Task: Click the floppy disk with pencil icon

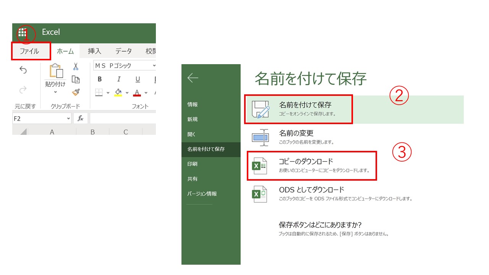Action: pos(261,110)
